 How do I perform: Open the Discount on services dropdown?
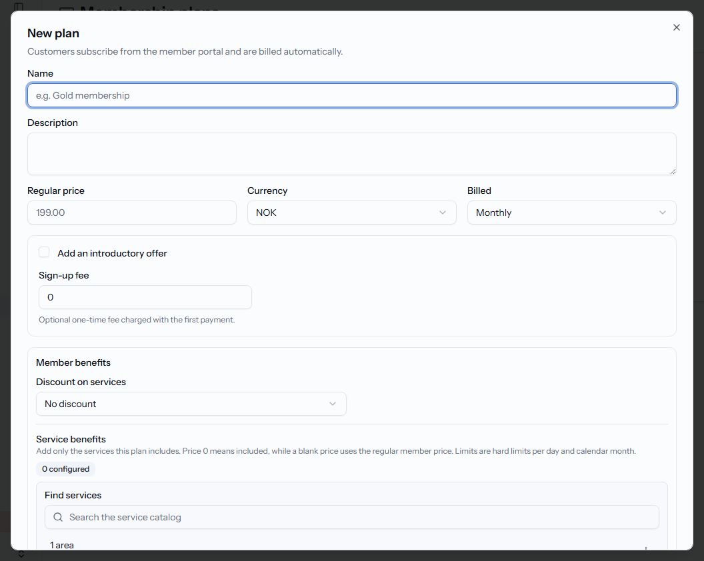pyautogui.click(x=191, y=404)
